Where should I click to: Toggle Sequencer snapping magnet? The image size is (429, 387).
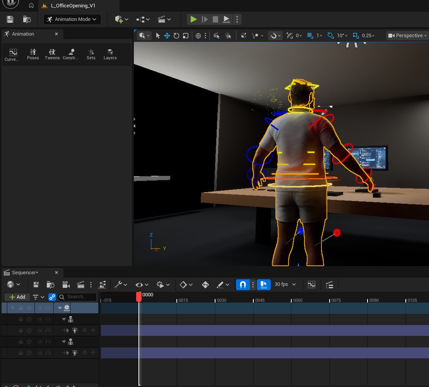coord(243,284)
